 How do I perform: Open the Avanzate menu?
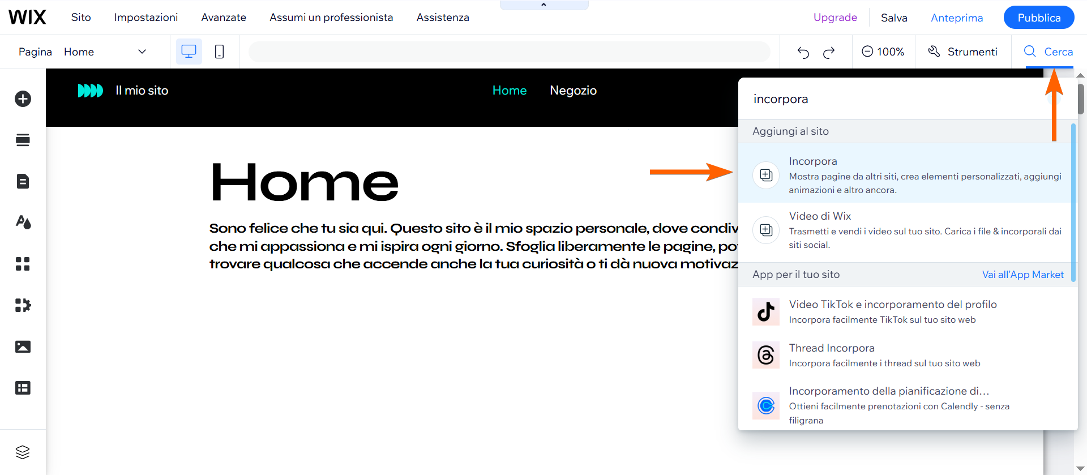coord(224,17)
